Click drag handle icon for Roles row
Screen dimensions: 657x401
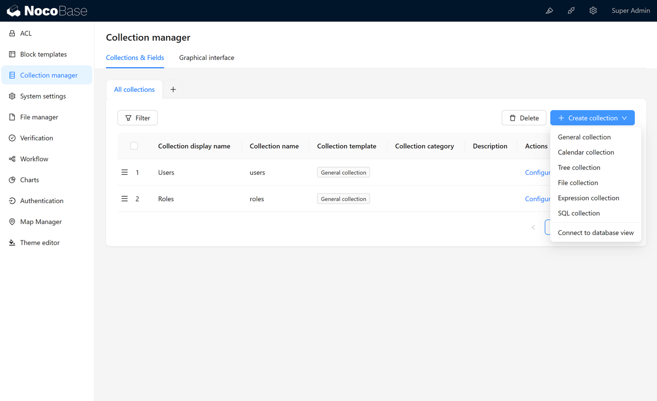(x=124, y=199)
